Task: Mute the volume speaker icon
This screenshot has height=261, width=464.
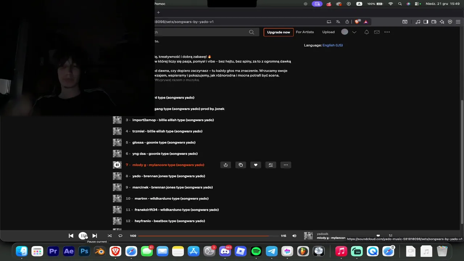Action: (294, 236)
